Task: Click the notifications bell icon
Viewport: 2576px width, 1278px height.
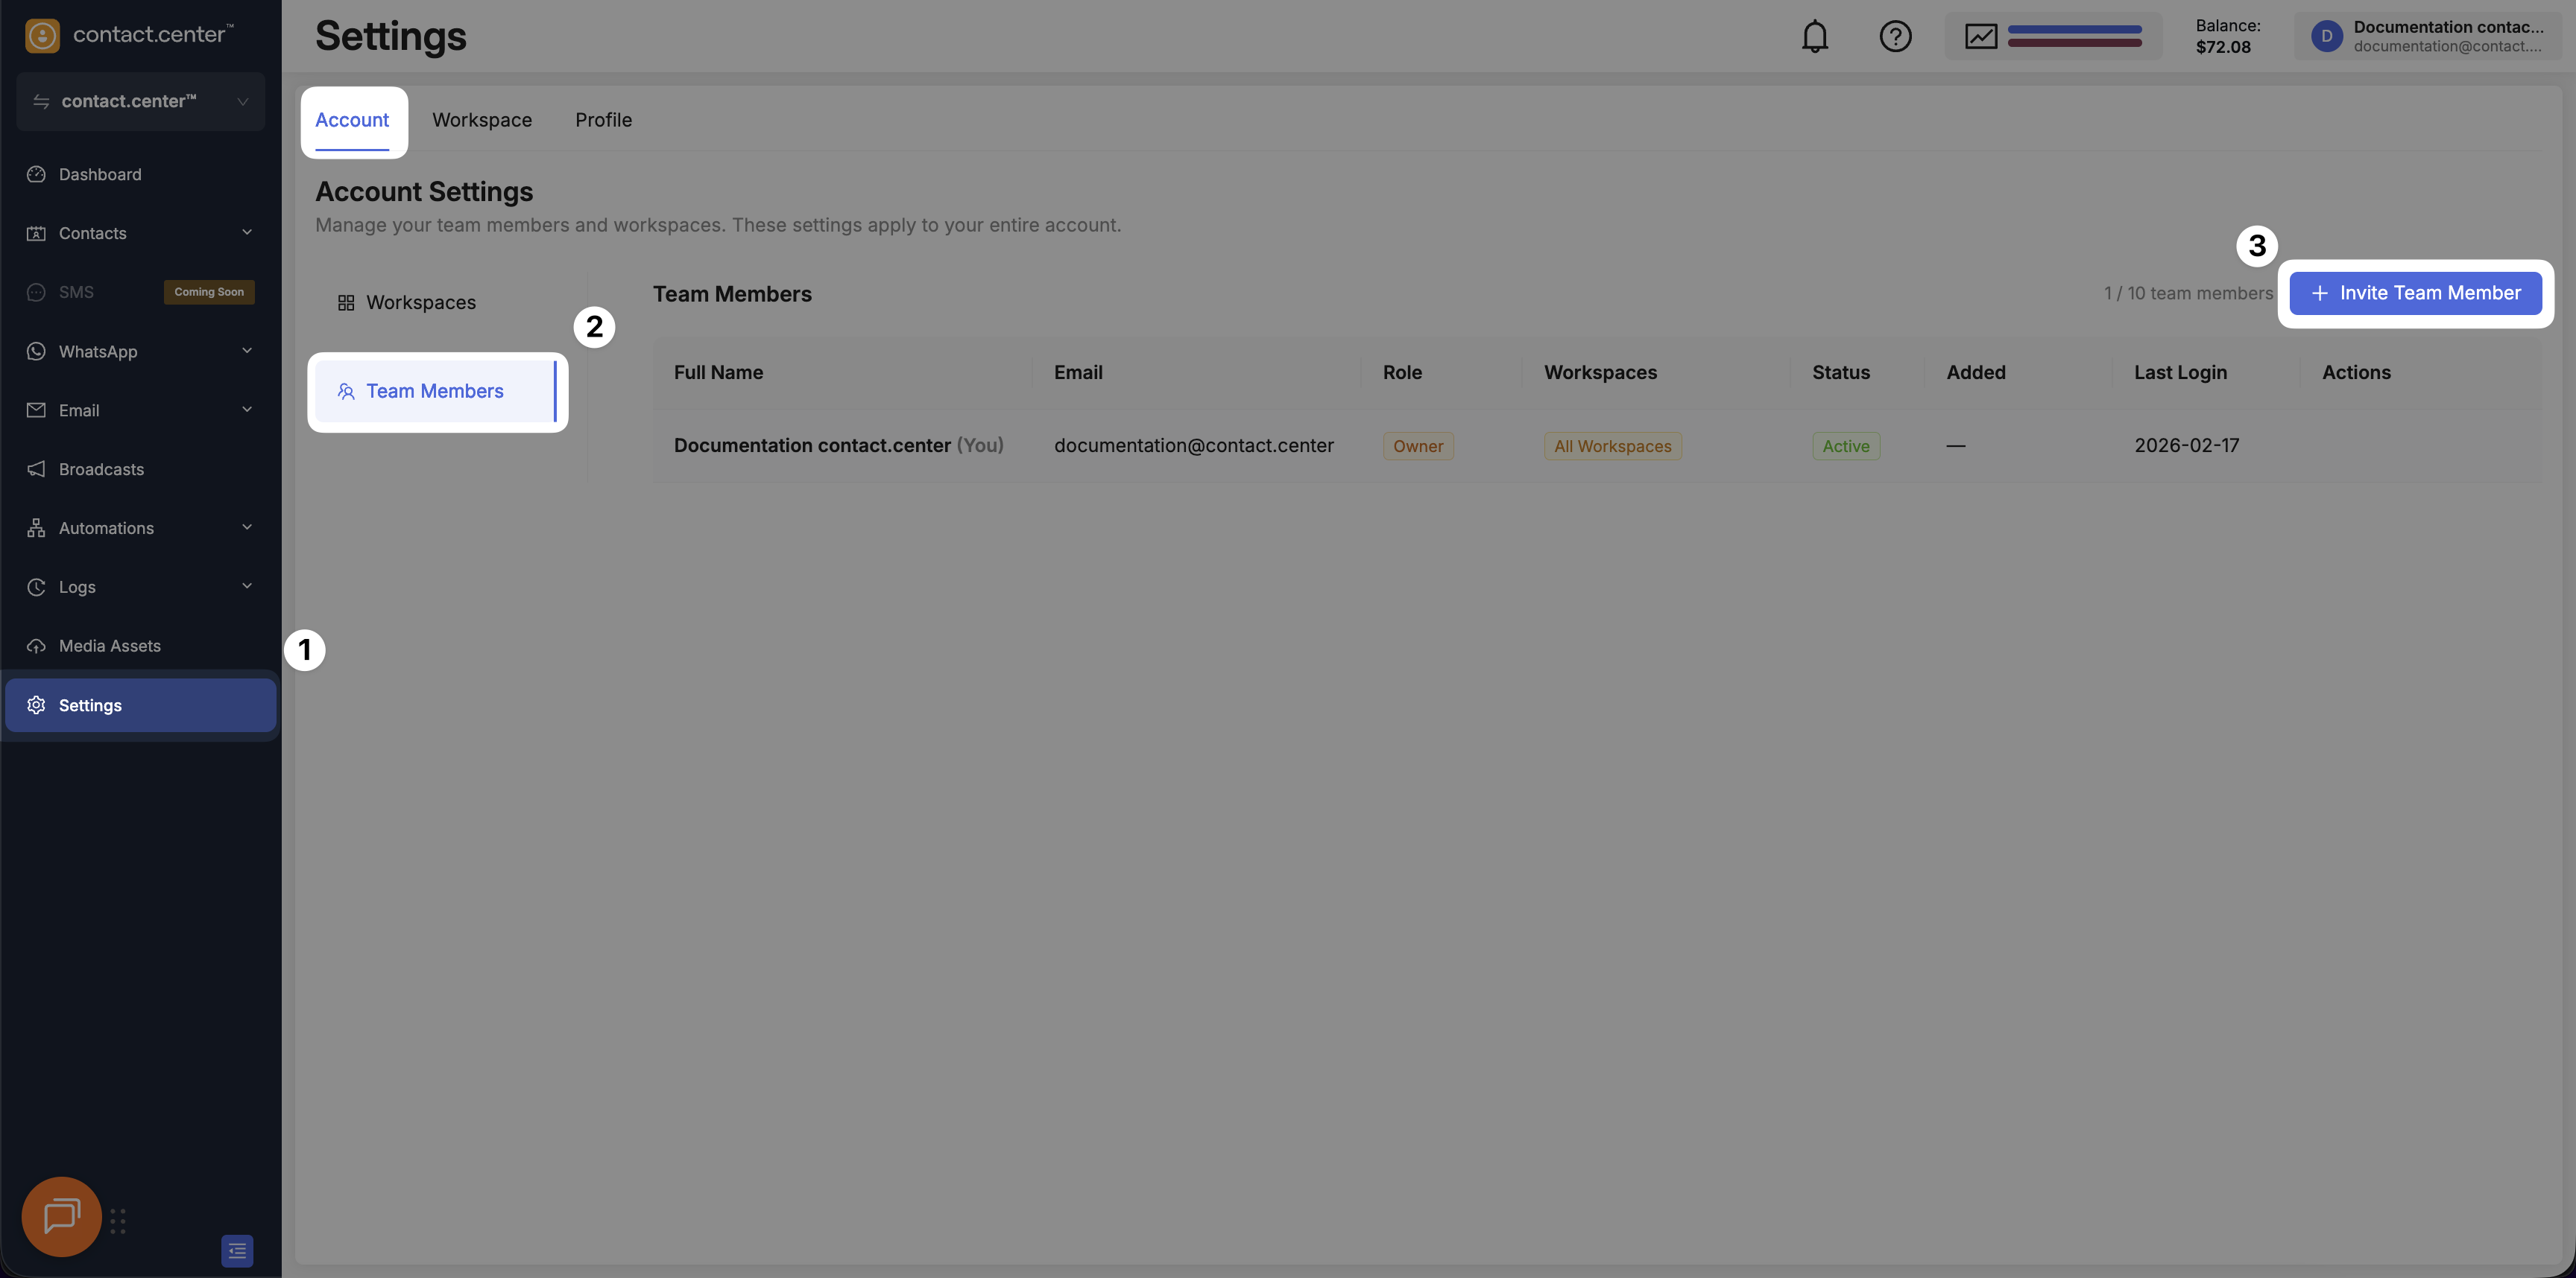Action: 1814,37
